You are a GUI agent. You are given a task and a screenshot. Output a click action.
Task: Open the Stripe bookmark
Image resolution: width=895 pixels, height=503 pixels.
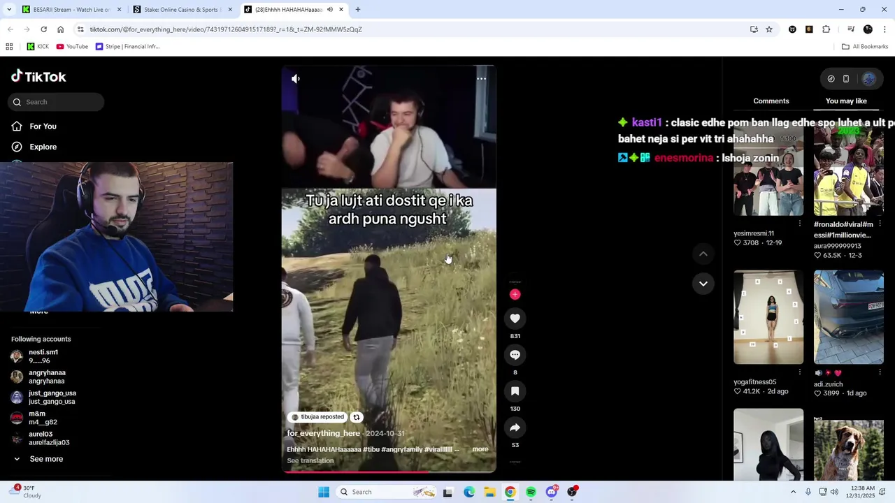(127, 47)
